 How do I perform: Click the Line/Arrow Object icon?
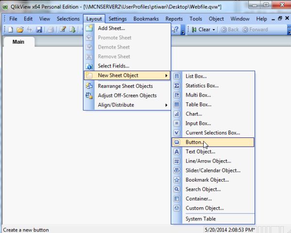[177, 161]
